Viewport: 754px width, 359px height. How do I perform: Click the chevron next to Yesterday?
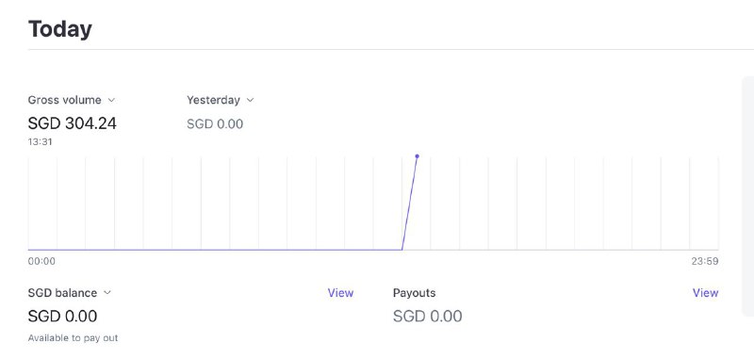(x=250, y=100)
